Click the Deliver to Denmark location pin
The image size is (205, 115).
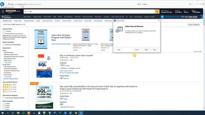tap(3, 17)
